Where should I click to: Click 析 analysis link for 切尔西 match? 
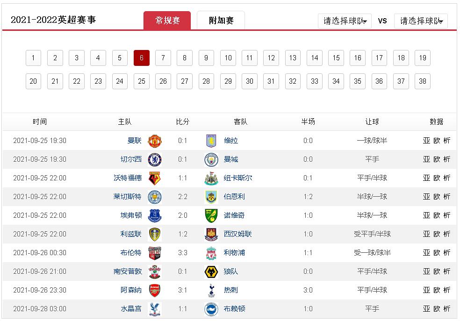pos(447,159)
